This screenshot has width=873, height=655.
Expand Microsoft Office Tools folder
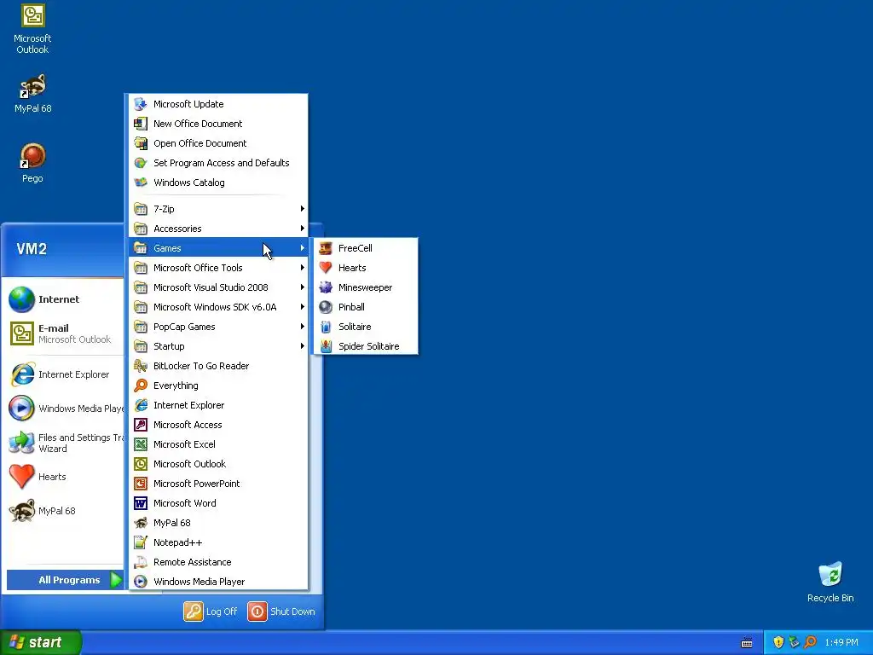click(218, 268)
